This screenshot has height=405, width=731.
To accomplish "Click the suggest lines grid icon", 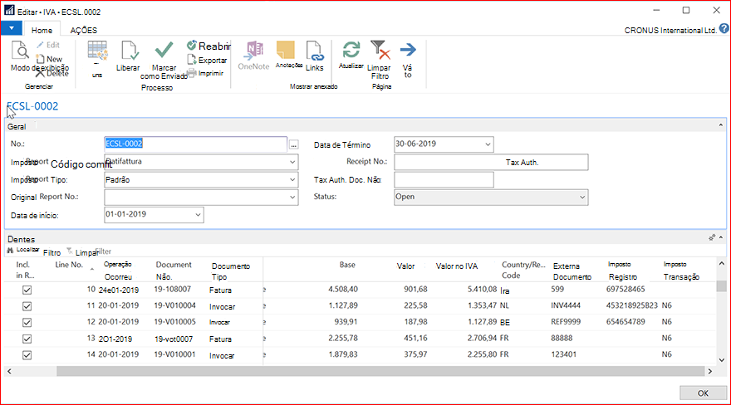I will click(x=97, y=51).
